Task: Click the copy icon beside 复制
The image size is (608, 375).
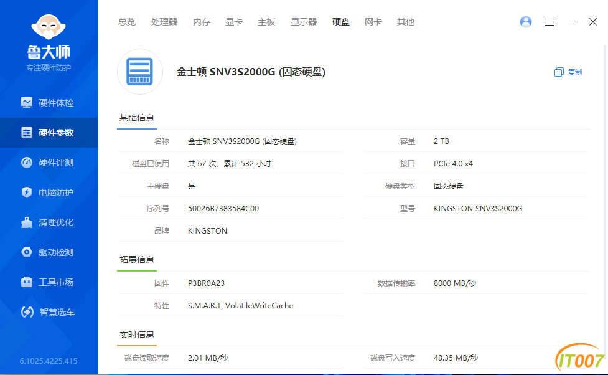Action: [559, 72]
